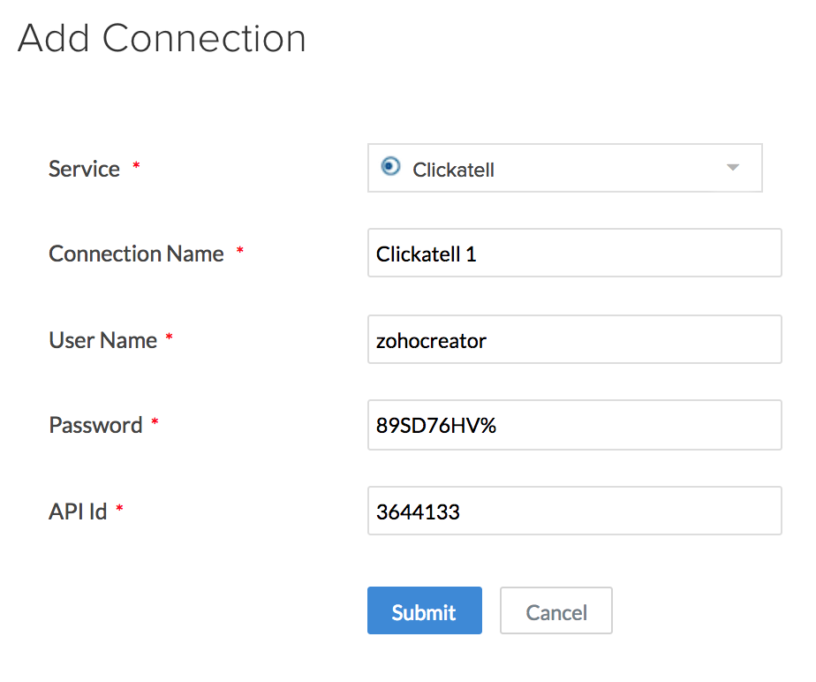The width and height of the screenshot is (816, 682).
Task: Focus the API Id input field
Action: click(x=574, y=511)
